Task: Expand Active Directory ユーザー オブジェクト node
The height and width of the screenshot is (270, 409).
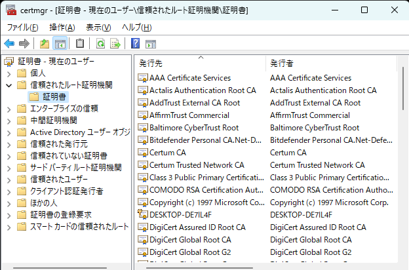Action: [x=9, y=133]
